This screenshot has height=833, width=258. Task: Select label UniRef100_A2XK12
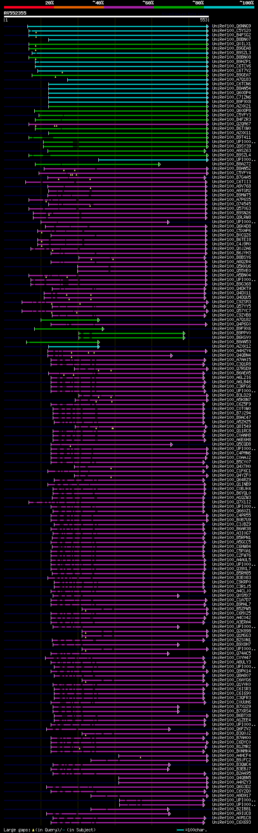[x=231, y=347]
